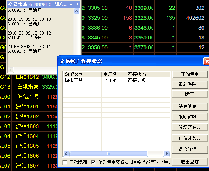Select 沪铝连续 row in quote table
209x171 pixels.
pos(28,97)
